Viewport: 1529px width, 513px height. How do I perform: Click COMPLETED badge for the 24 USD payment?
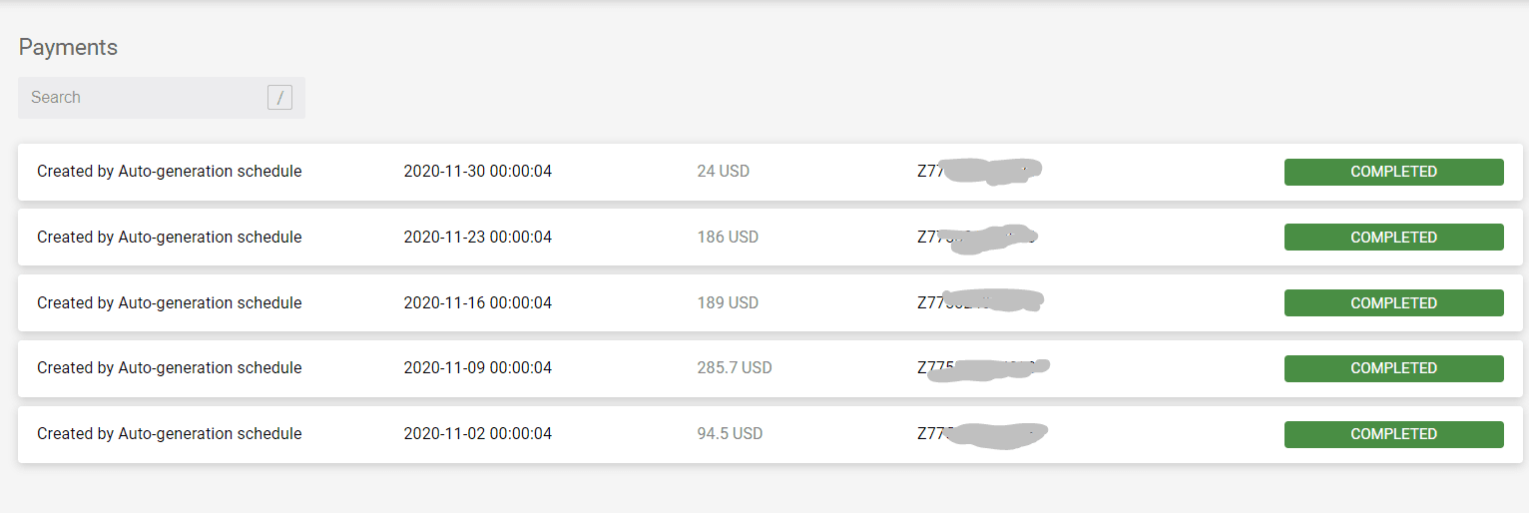coord(1393,172)
